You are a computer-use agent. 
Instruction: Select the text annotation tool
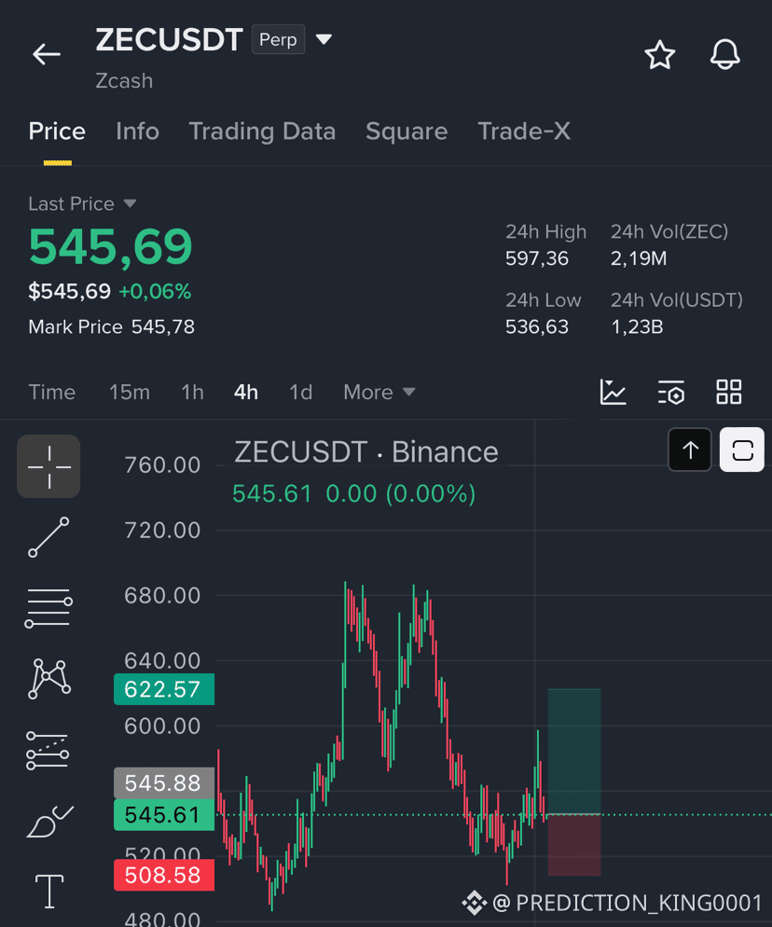coord(49,891)
